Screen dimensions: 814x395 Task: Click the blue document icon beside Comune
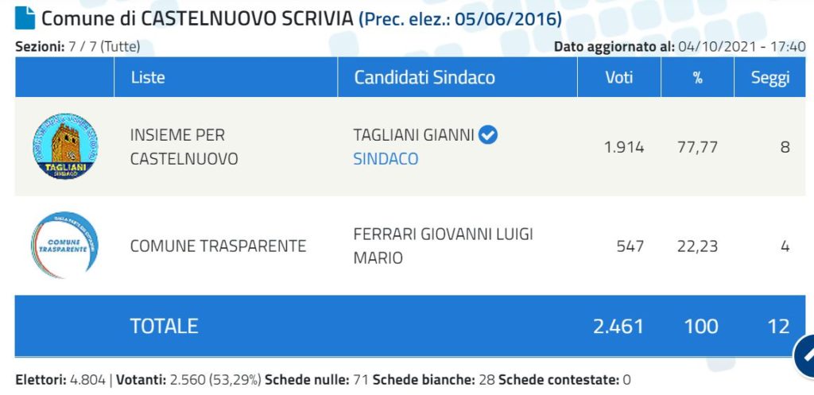pos(25,18)
